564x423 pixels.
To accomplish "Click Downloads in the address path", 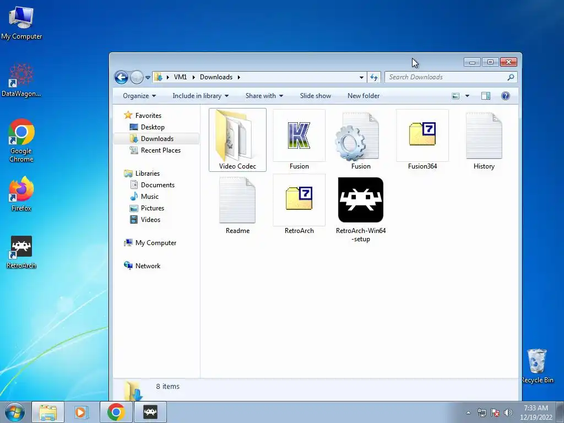I will coord(216,77).
